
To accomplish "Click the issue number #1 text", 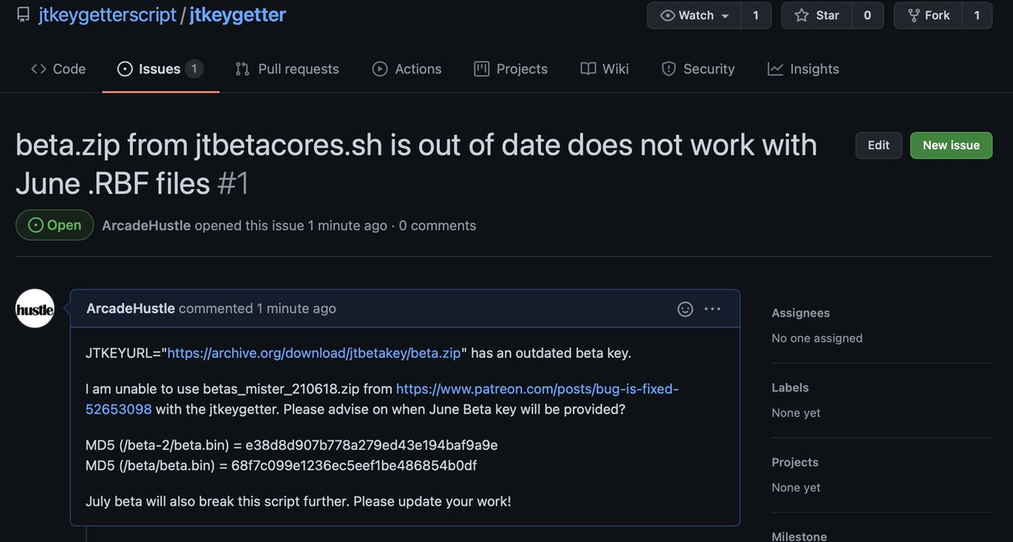I will pyautogui.click(x=233, y=183).
